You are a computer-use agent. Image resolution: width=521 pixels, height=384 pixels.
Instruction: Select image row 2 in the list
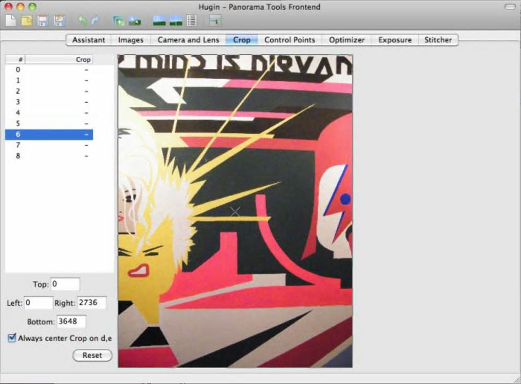[49, 91]
